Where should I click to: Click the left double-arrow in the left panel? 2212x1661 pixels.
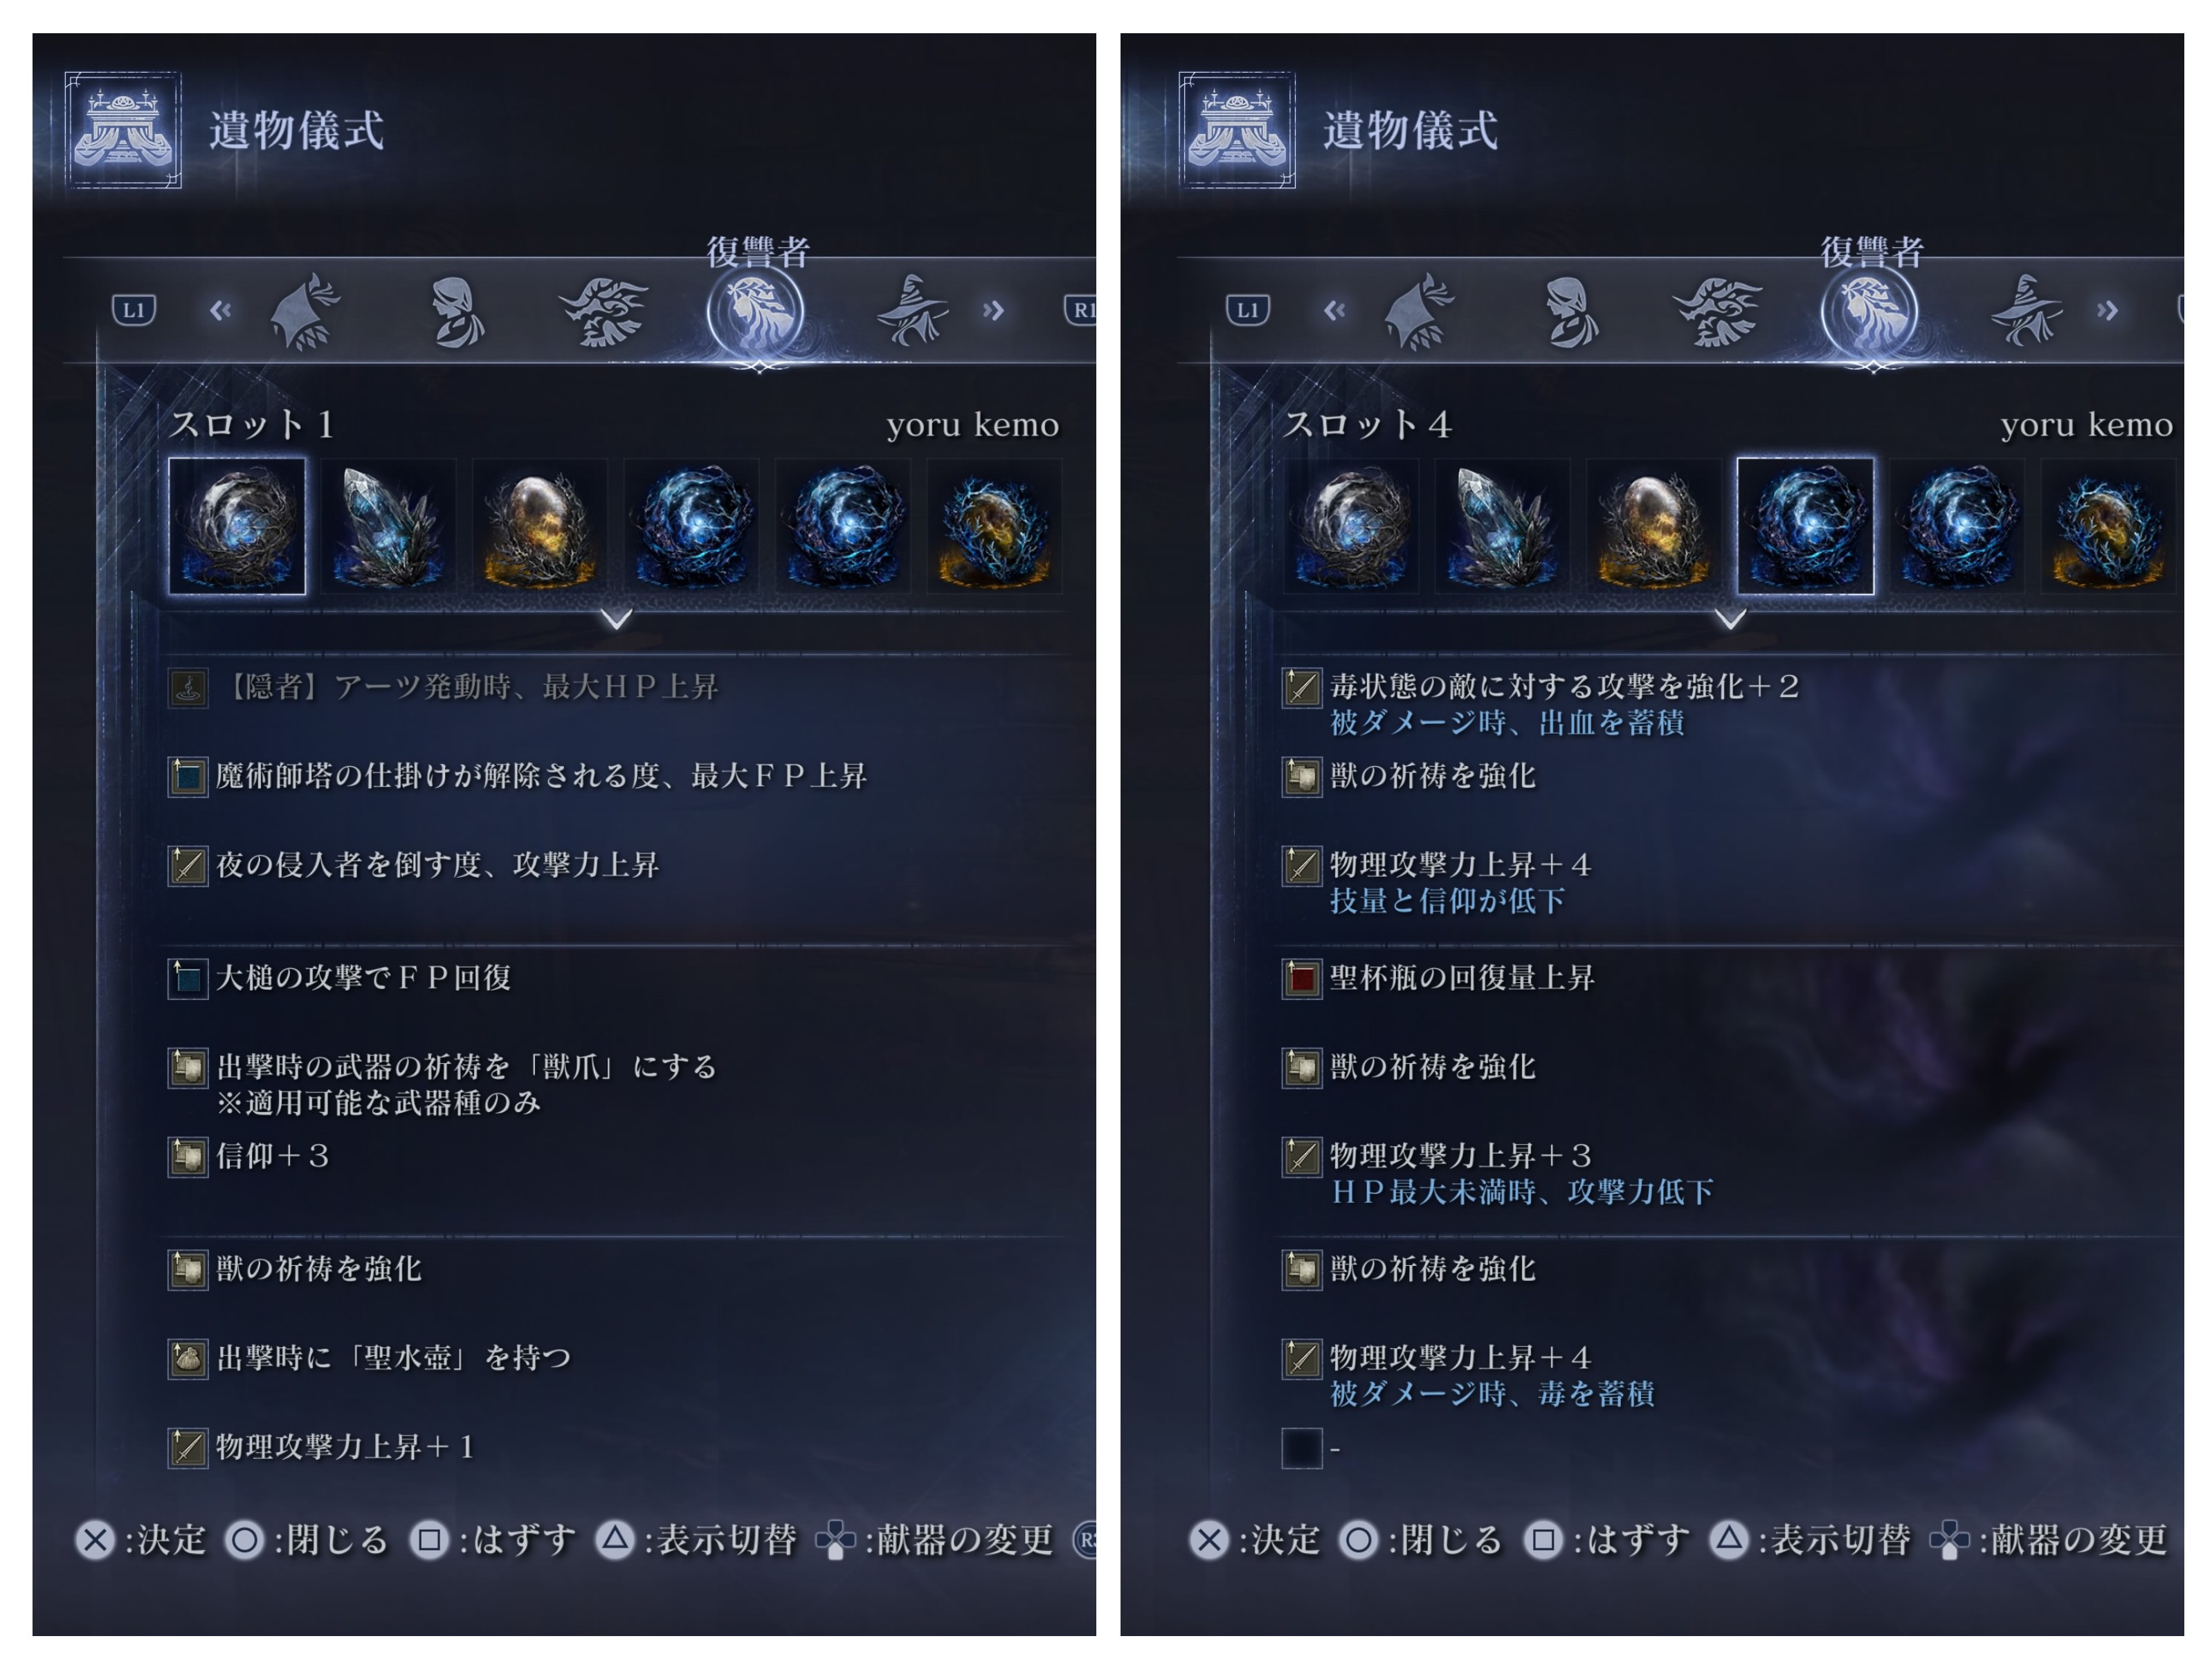coord(221,310)
